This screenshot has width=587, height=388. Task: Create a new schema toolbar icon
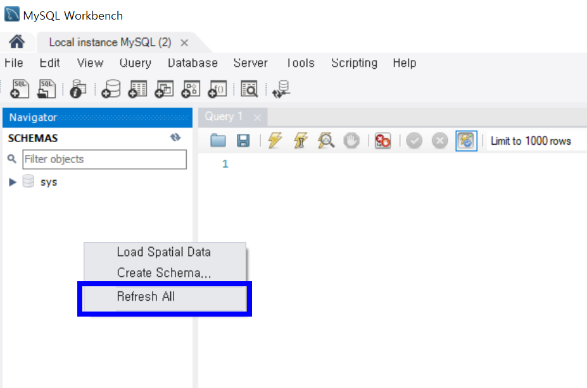point(111,89)
